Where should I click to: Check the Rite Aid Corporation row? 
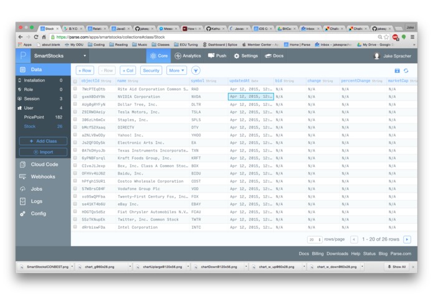(75, 89)
